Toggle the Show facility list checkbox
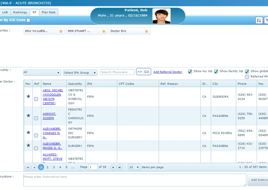Viewport: 268px width, 190px height. pyautogui.click(x=216, y=71)
